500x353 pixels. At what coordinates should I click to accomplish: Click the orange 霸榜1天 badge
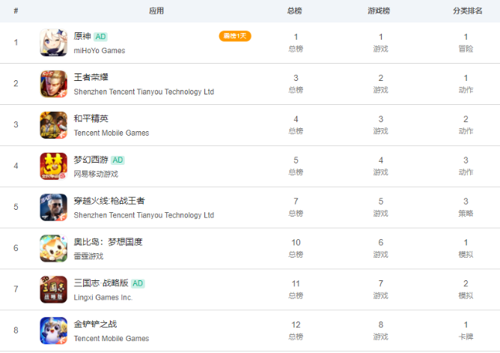point(235,36)
